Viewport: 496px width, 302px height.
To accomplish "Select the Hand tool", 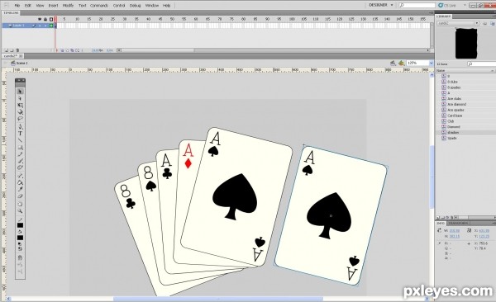I will tap(20, 204).
